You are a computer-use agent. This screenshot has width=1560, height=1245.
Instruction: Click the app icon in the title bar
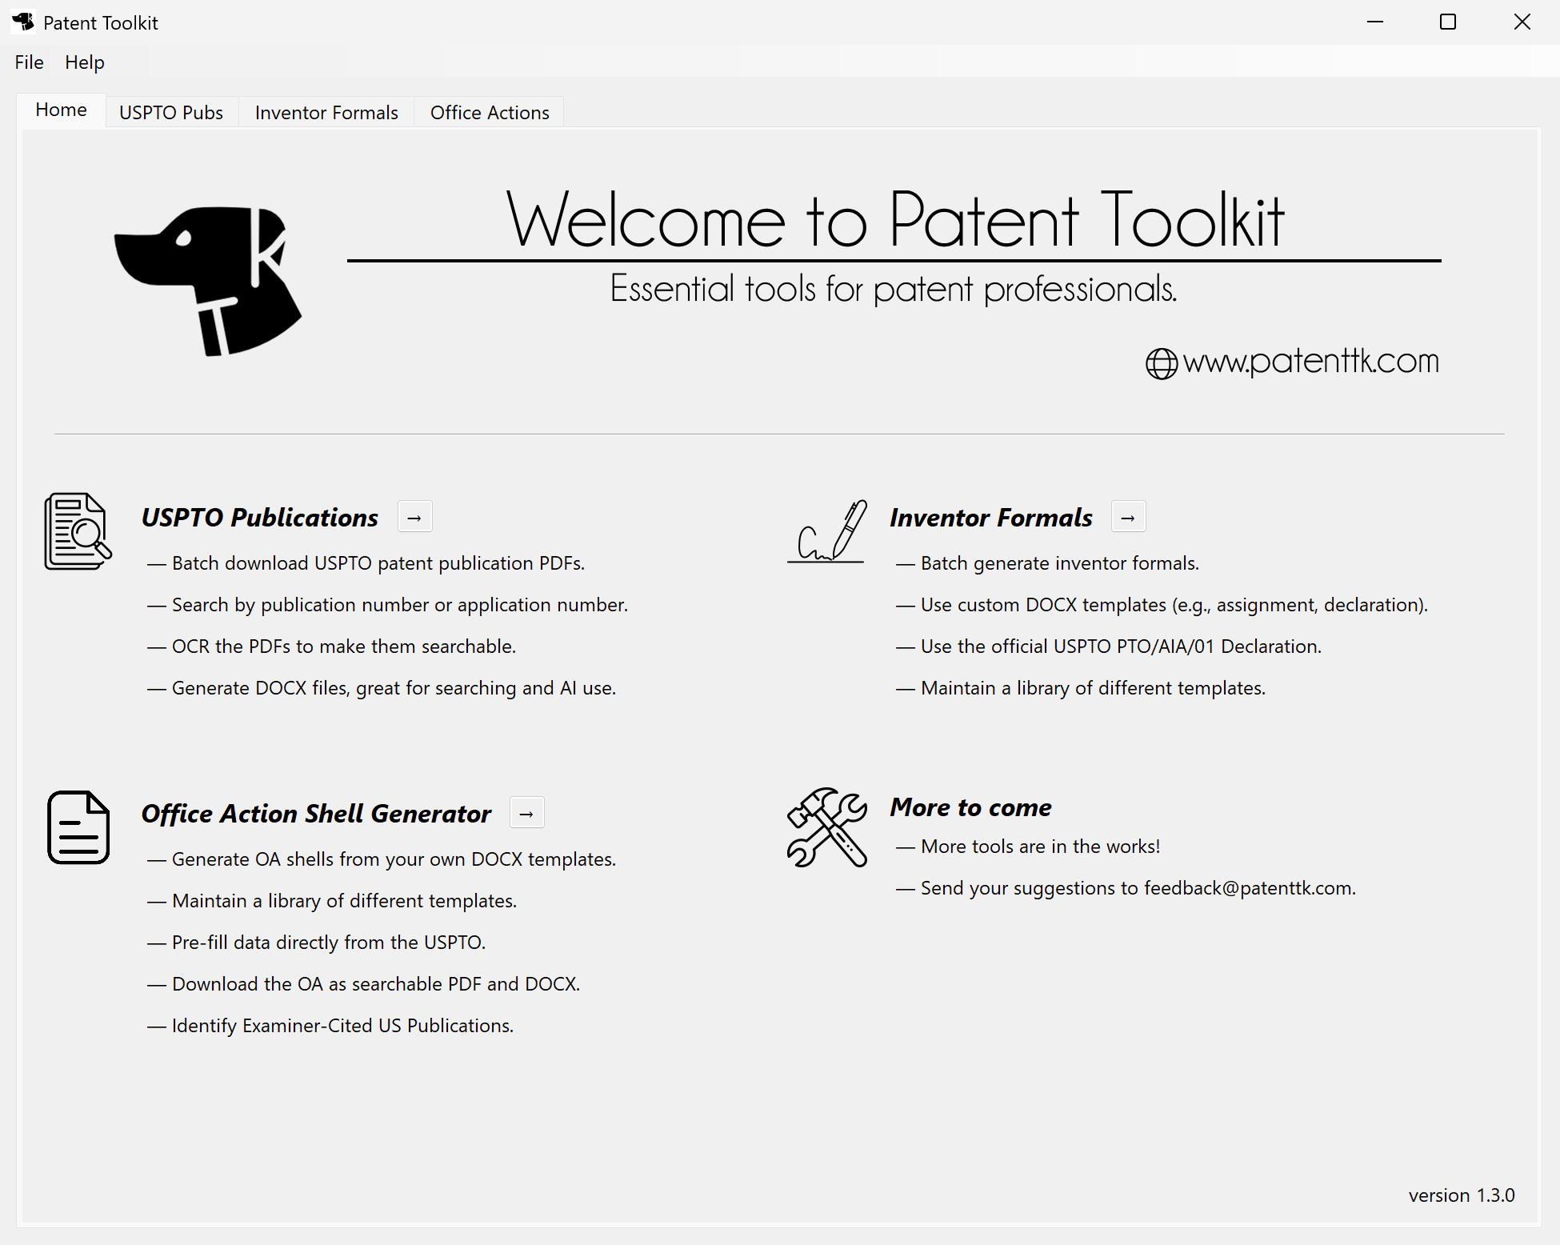point(22,22)
